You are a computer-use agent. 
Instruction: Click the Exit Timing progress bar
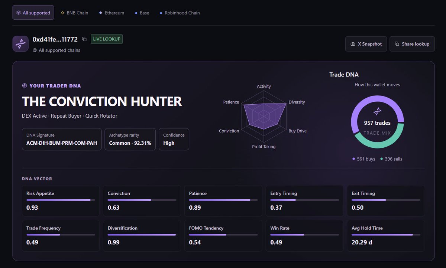pos(386,200)
